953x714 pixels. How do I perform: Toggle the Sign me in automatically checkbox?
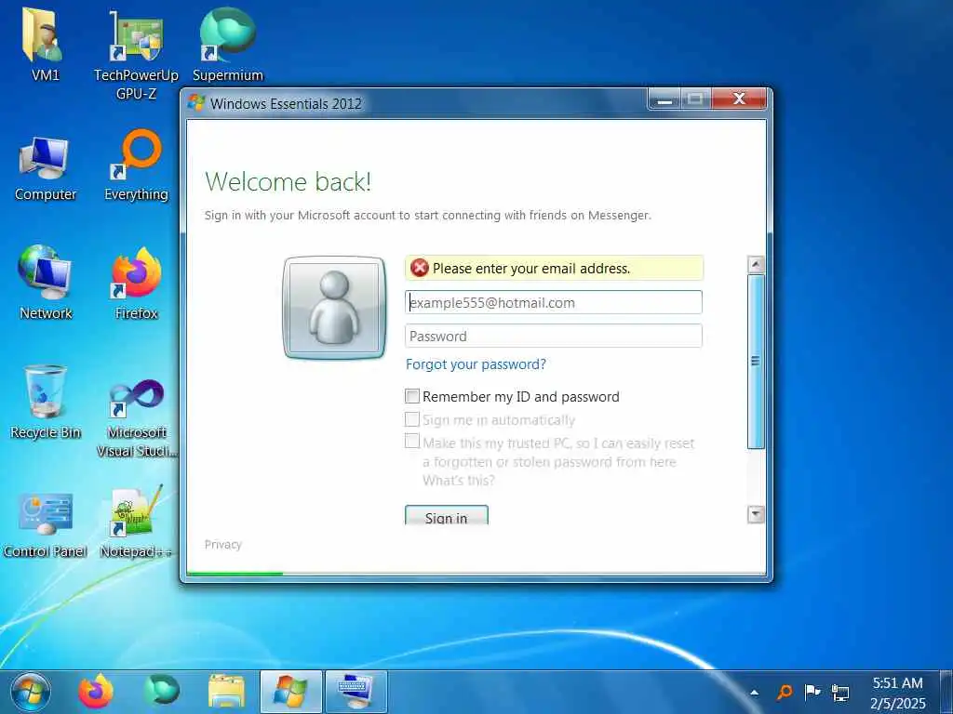412,419
